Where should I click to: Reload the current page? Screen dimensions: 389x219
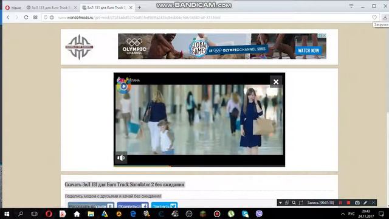[26, 18]
